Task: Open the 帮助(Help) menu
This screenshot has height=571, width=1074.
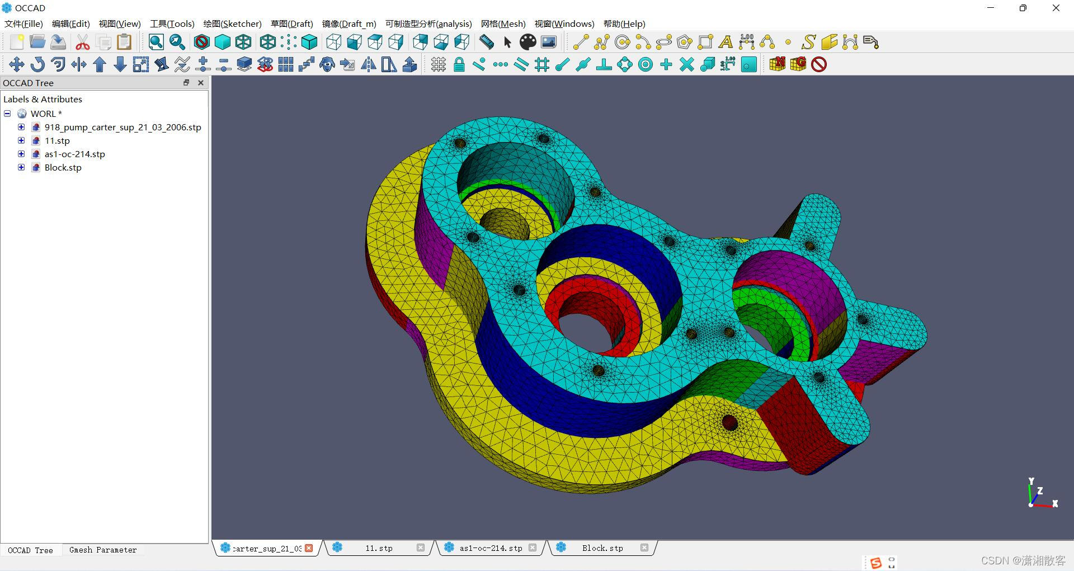Action: [624, 24]
